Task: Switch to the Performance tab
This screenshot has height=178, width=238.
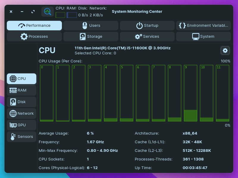Action: [x=34, y=26]
